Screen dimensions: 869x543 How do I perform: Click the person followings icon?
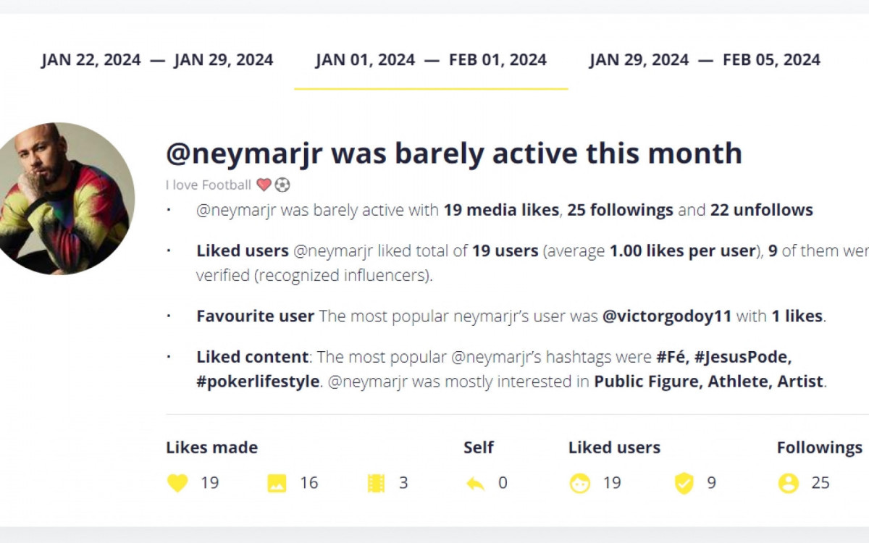point(788,483)
